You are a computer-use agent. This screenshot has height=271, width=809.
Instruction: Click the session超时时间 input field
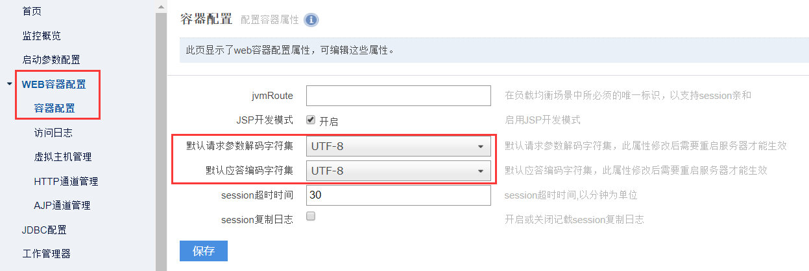pyautogui.click(x=398, y=195)
